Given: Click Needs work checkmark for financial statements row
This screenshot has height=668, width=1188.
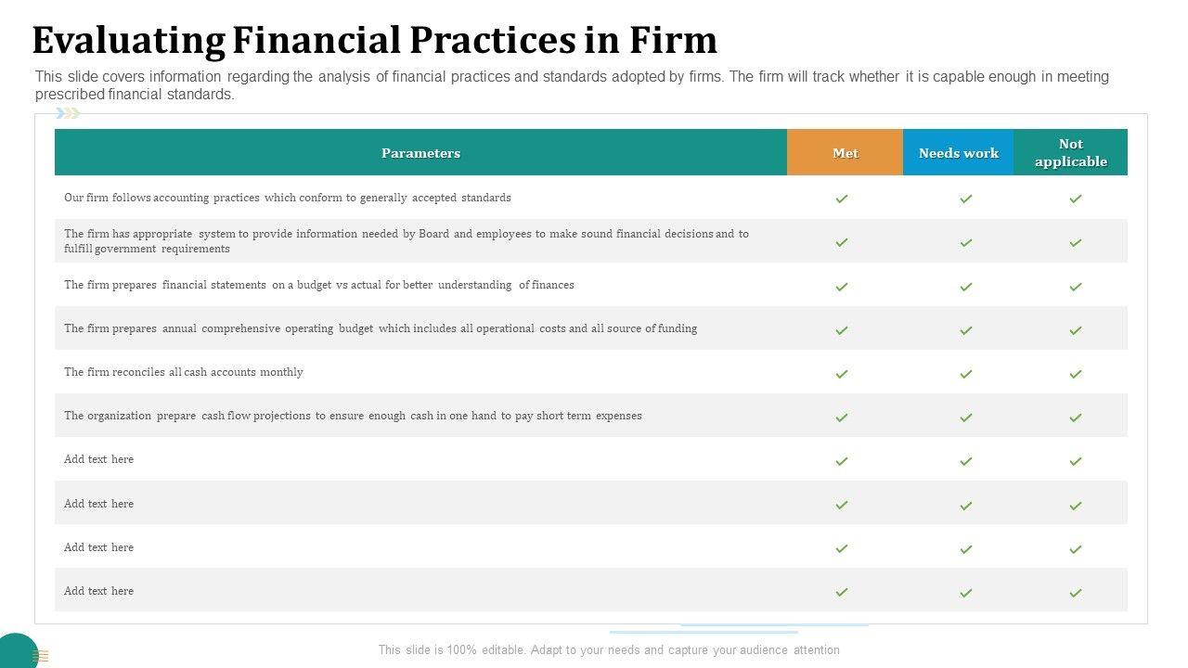Looking at the screenshot, I should point(965,287).
